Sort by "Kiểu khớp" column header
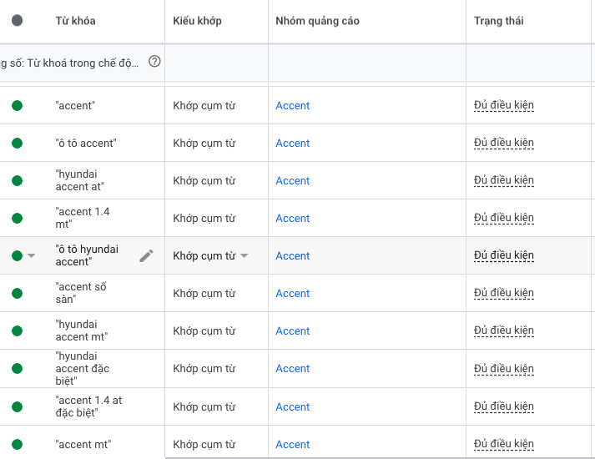The height and width of the screenshot is (459, 595). coord(197,21)
